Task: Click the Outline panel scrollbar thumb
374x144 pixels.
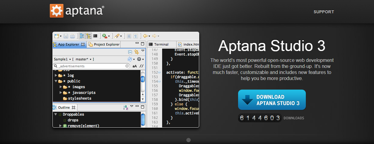Action: (x=143, y=120)
